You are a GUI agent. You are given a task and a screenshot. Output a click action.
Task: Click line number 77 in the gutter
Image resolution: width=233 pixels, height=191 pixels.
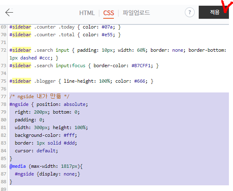pos(4,97)
